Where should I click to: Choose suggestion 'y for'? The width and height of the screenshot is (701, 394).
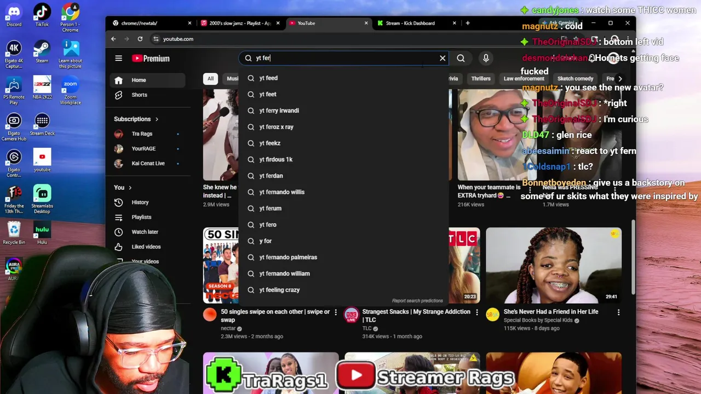343,241
